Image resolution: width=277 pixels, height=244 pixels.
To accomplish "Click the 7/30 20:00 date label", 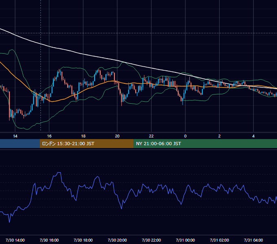I will point(117,240).
